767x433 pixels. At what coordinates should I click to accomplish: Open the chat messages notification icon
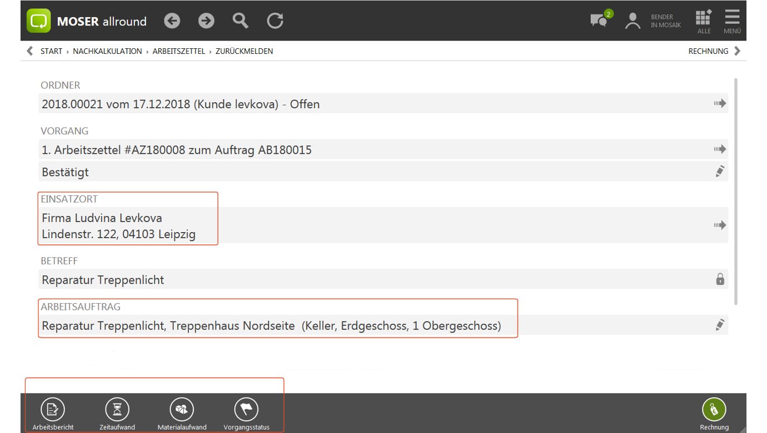[x=599, y=20]
